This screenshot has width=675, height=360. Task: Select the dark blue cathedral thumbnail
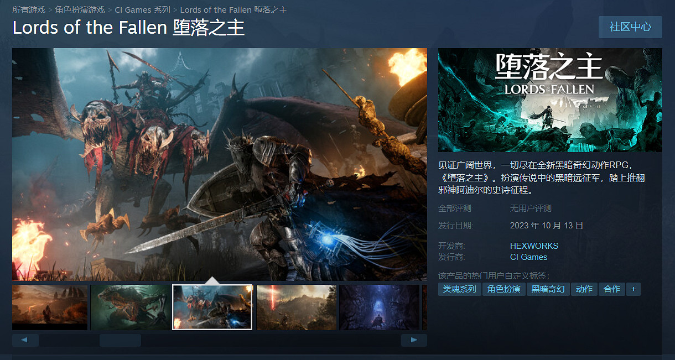(x=379, y=307)
